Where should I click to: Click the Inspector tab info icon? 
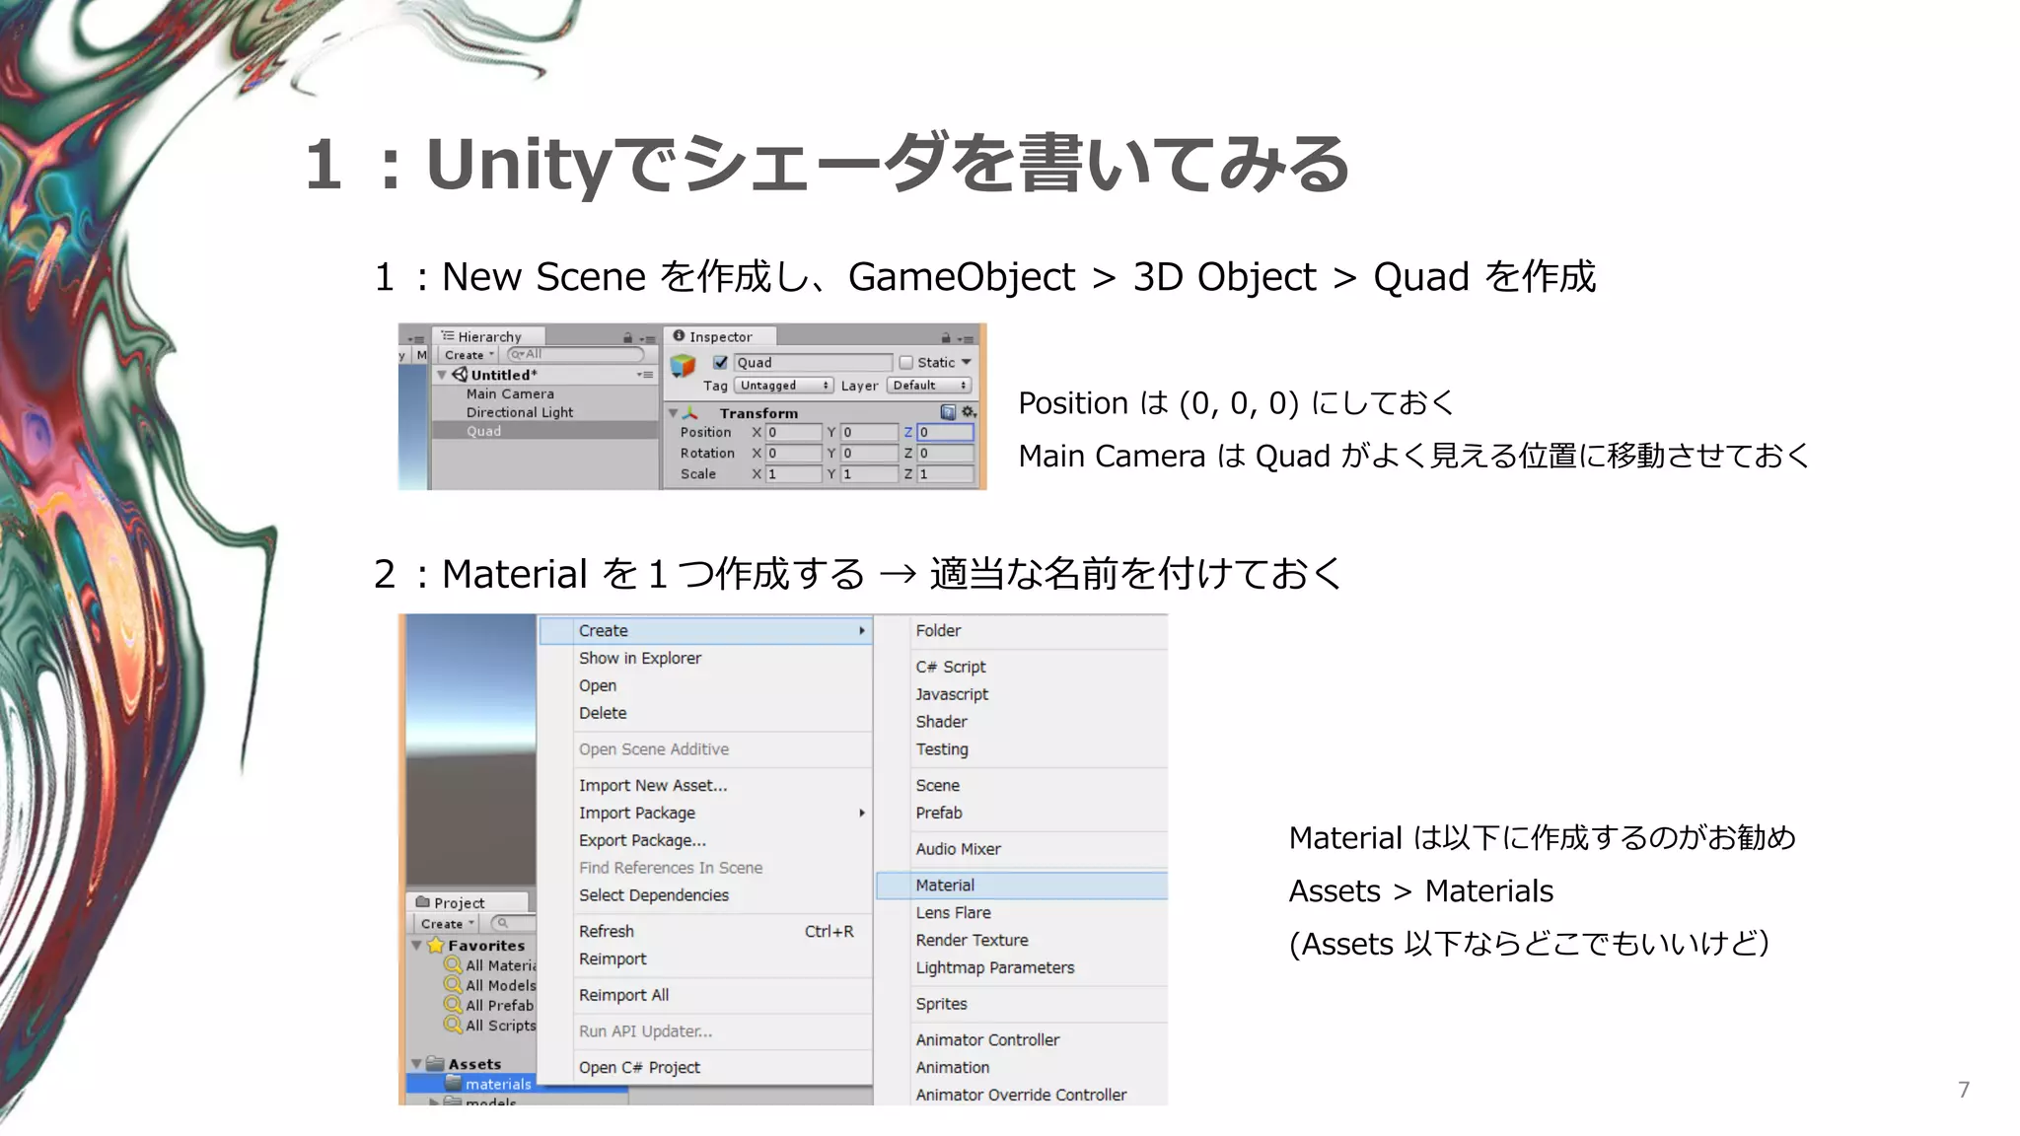(x=679, y=336)
